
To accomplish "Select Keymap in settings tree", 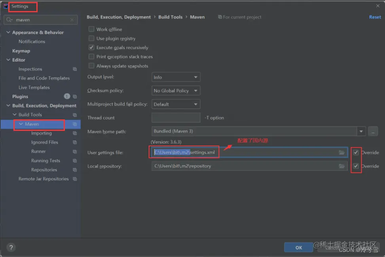I will pyautogui.click(x=21, y=51).
